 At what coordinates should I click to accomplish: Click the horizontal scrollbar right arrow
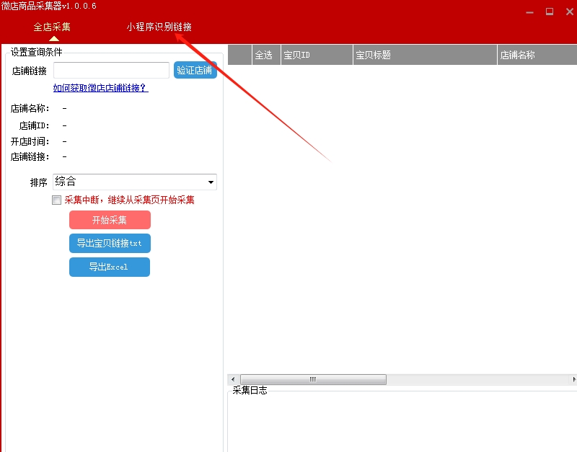pos(573,379)
